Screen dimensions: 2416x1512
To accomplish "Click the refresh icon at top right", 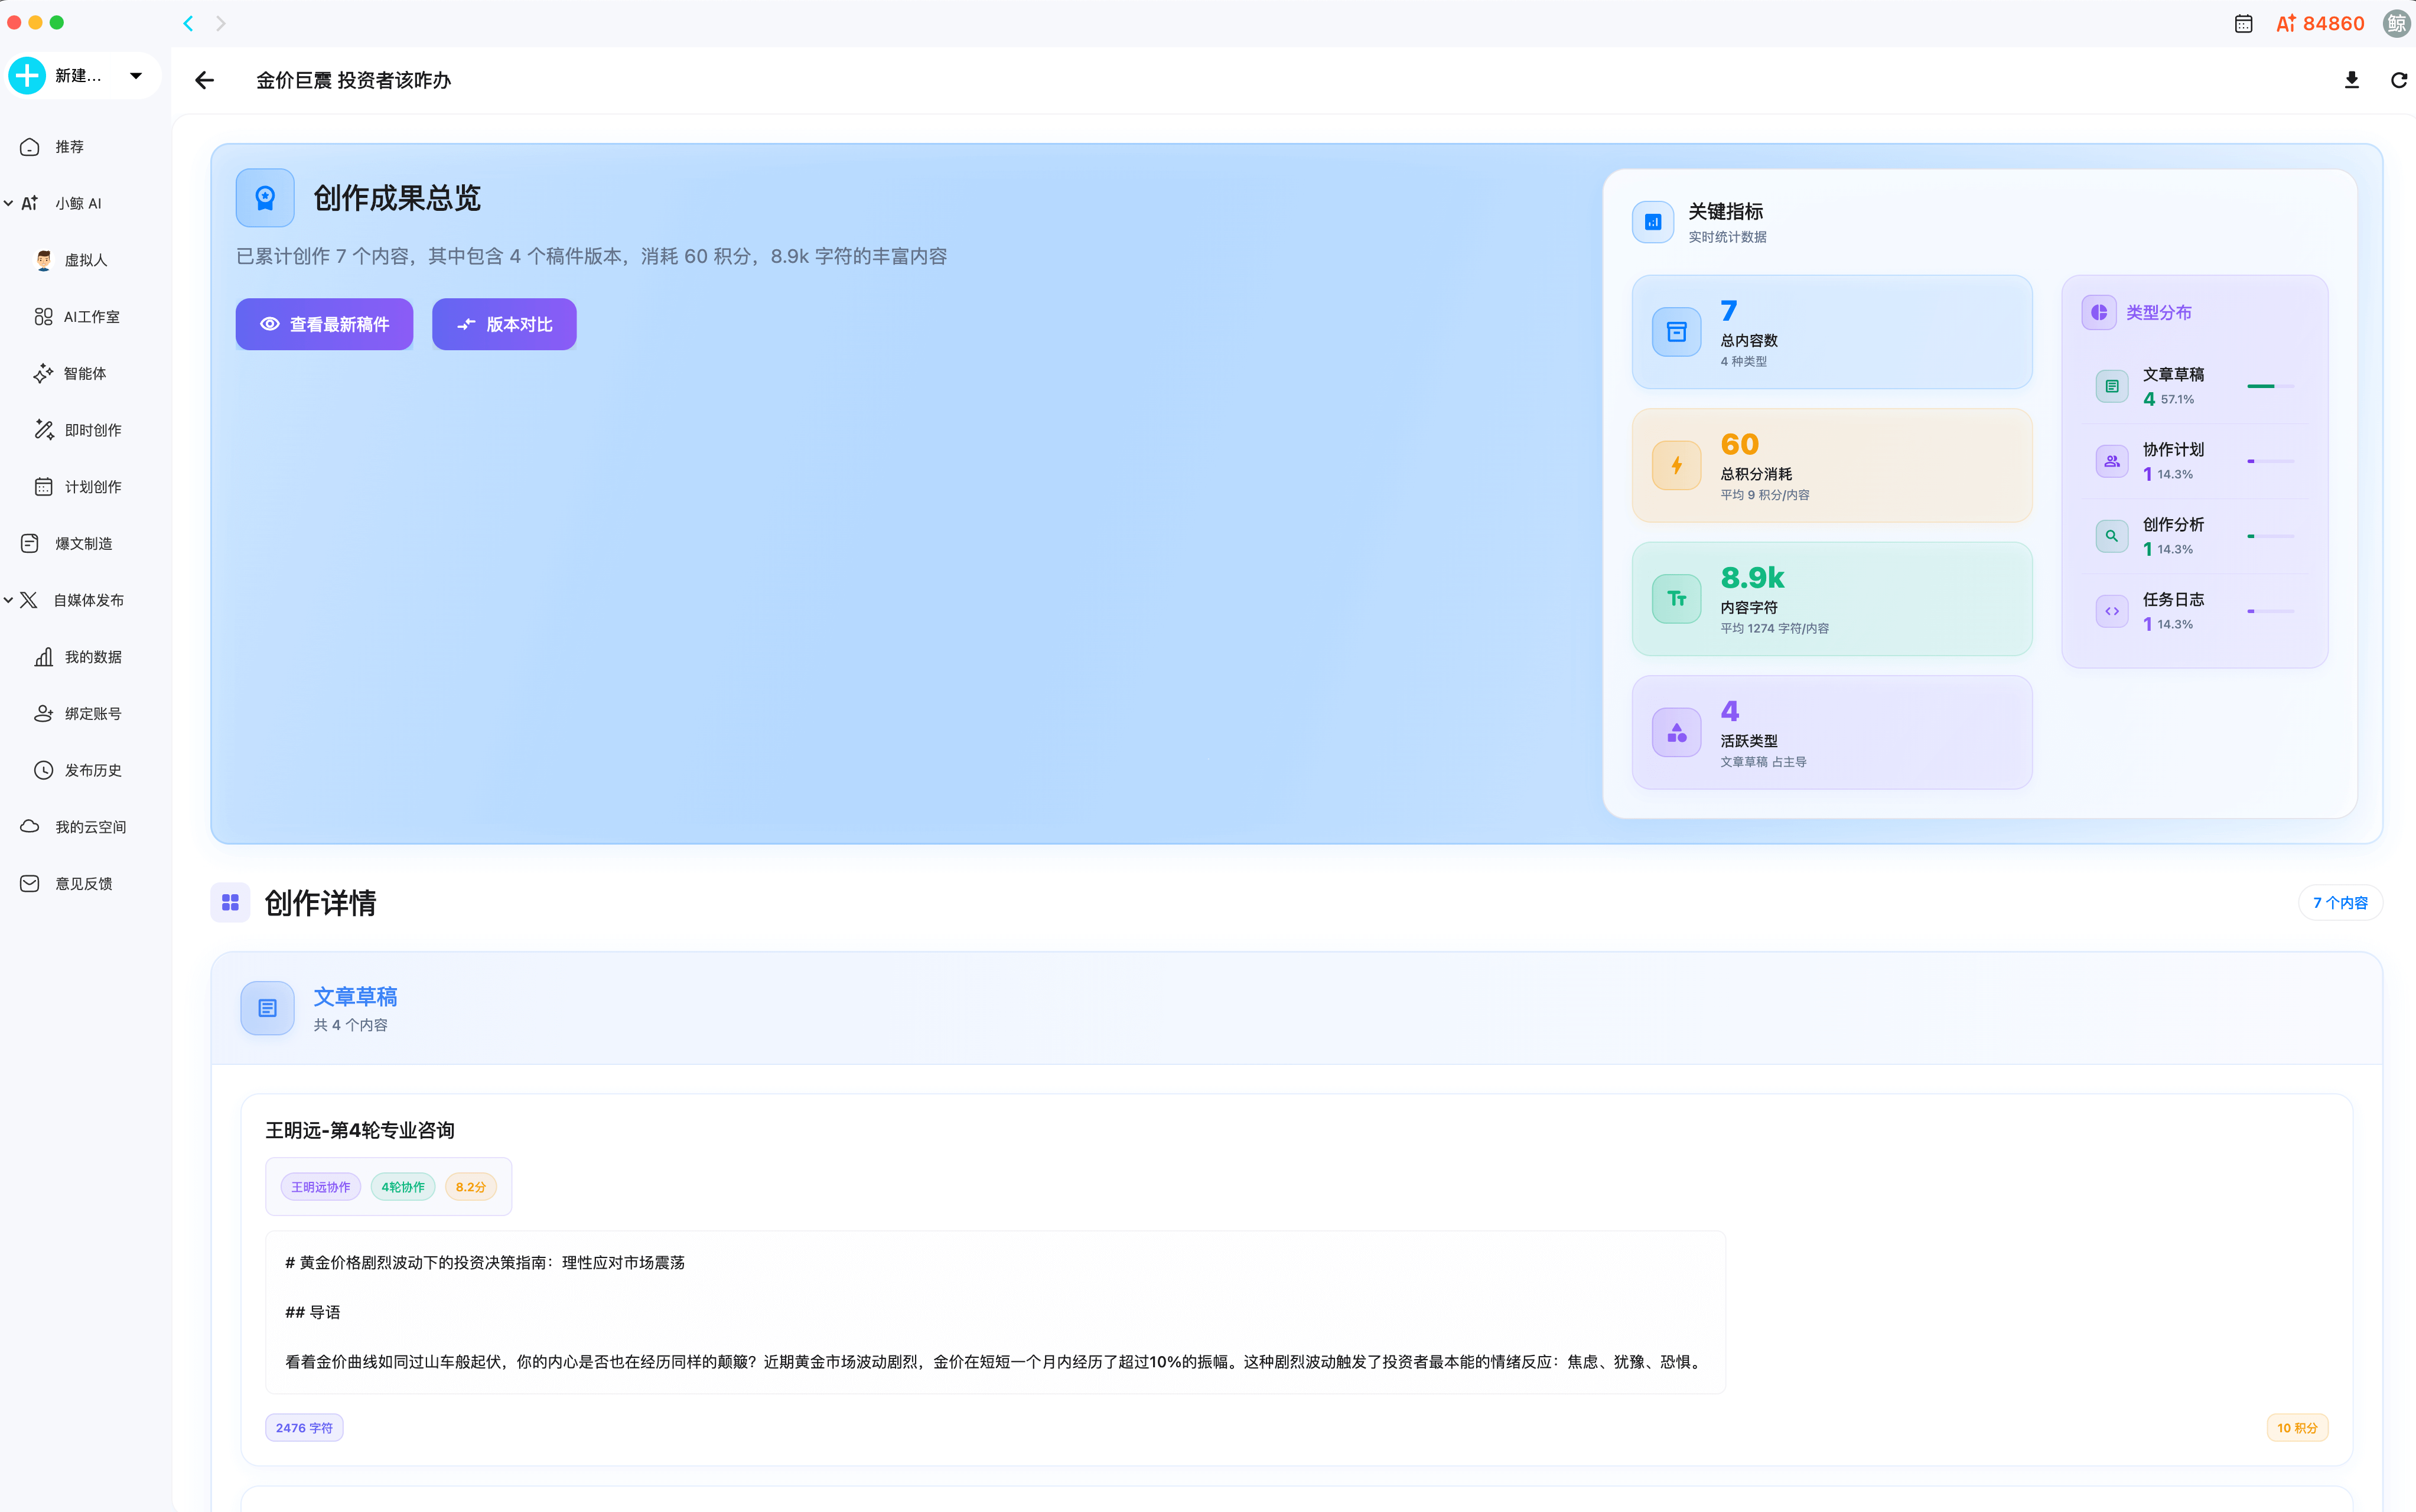I will click(x=2398, y=80).
